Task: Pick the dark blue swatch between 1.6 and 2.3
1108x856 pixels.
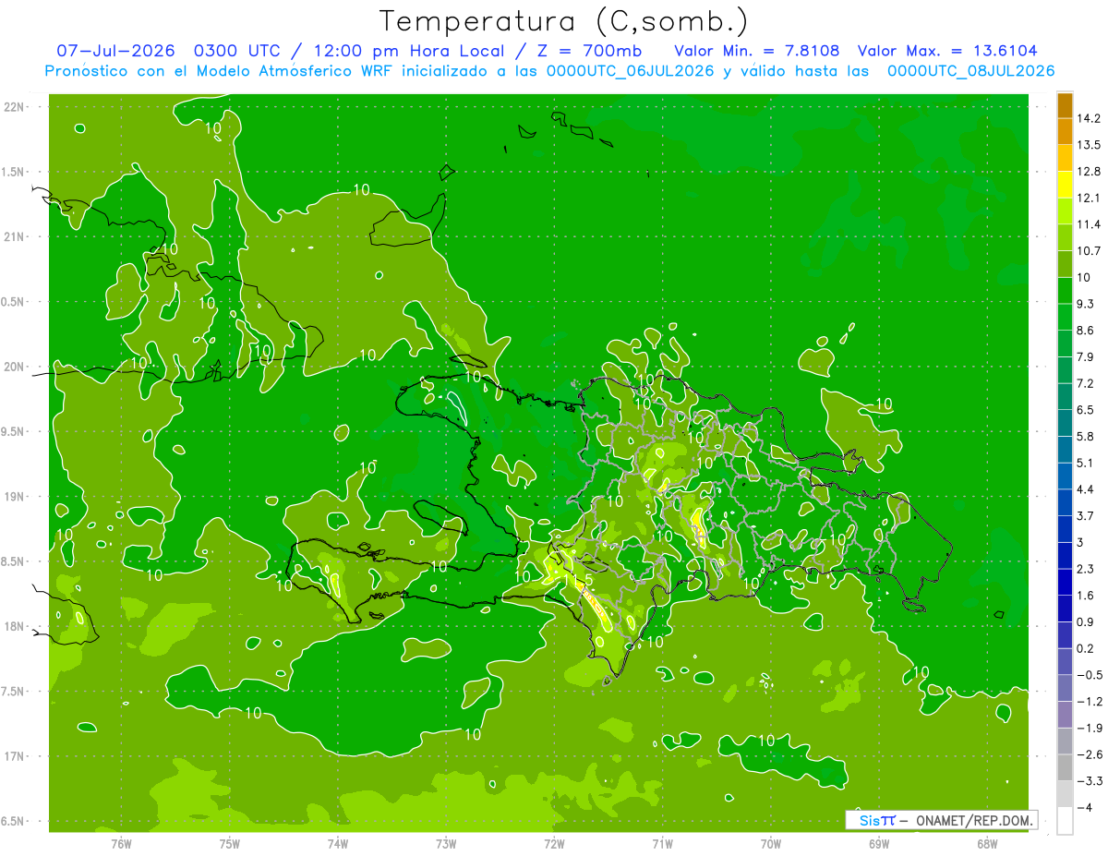Action: [x=1065, y=582]
